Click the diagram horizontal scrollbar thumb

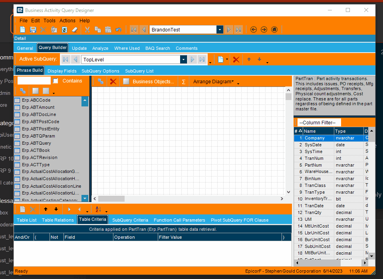pos(111,198)
